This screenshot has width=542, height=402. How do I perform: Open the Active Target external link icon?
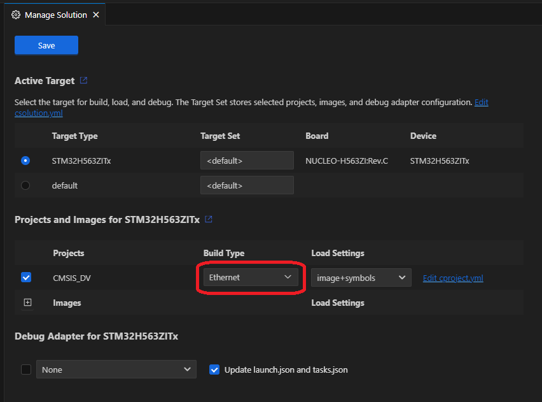coord(84,80)
